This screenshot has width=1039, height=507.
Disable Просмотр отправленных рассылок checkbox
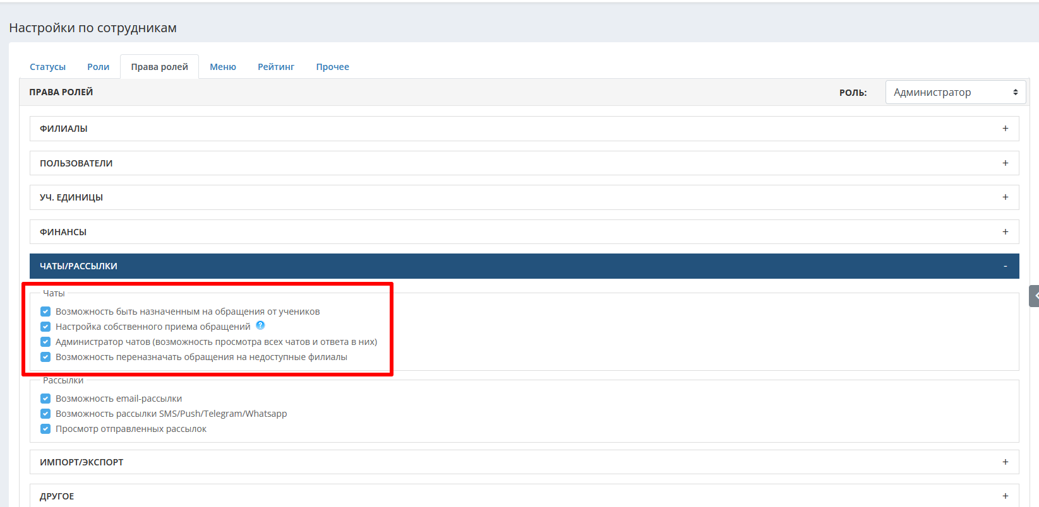(45, 429)
